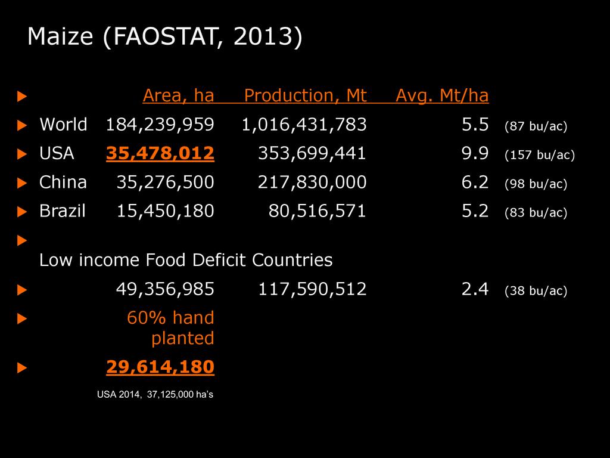Click the underlined 29,614,180 figure
This screenshot has width=610, height=458.
(160, 367)
